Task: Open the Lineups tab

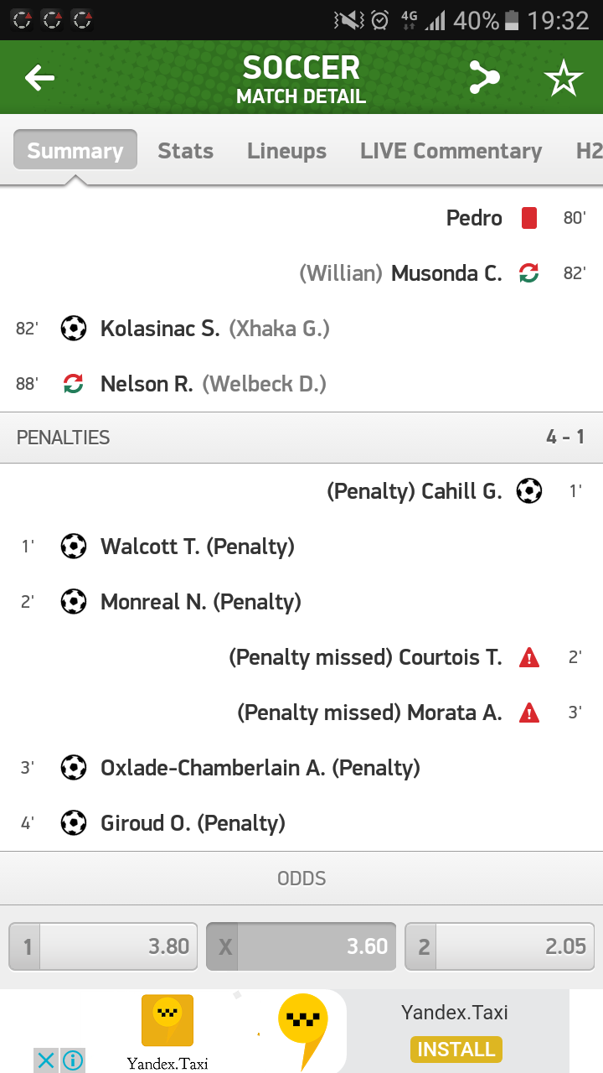Action: pos(286,151)
